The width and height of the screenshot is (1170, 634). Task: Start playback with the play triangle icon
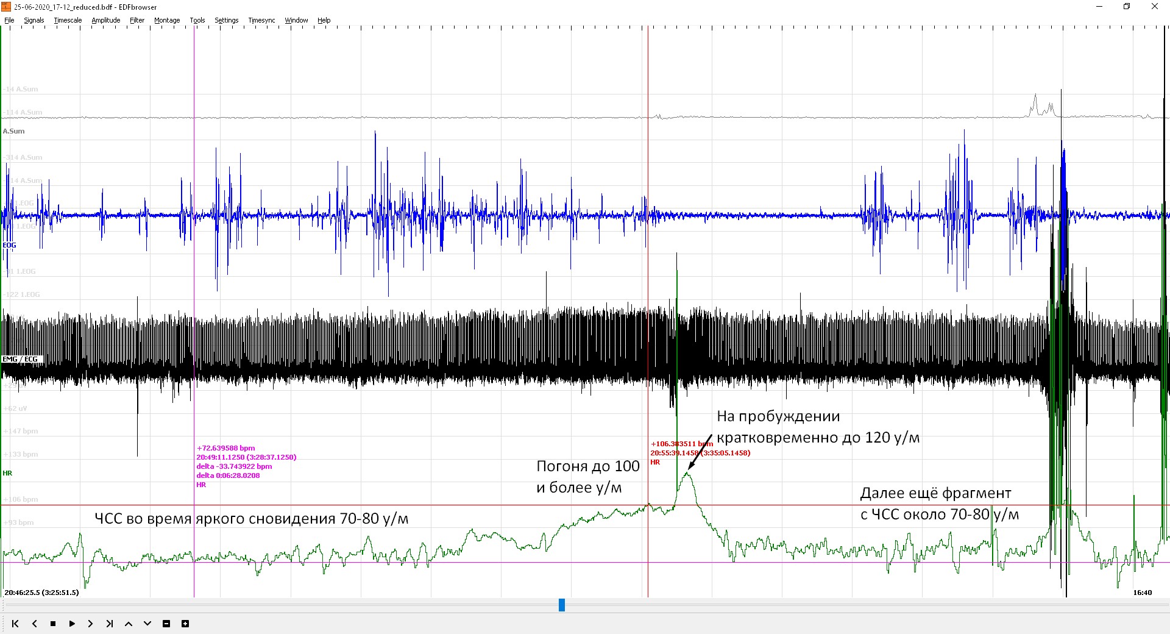[x=72, y=624]
